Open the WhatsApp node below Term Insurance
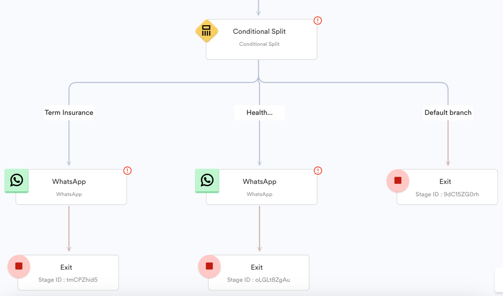 pos(71,187)
